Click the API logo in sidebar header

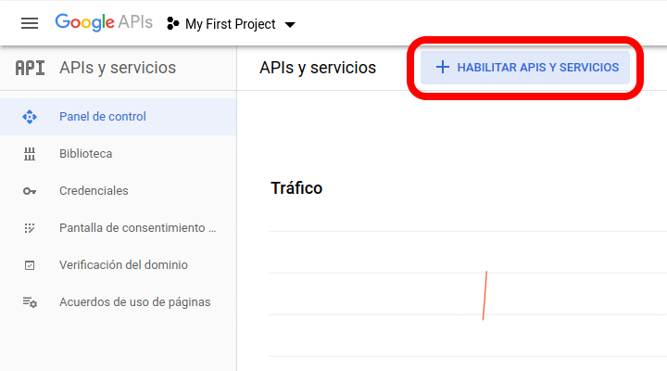30,68
